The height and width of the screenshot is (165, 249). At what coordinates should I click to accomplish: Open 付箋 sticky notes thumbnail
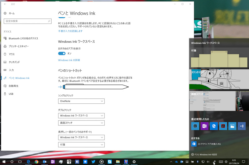[x=219, y=59]
